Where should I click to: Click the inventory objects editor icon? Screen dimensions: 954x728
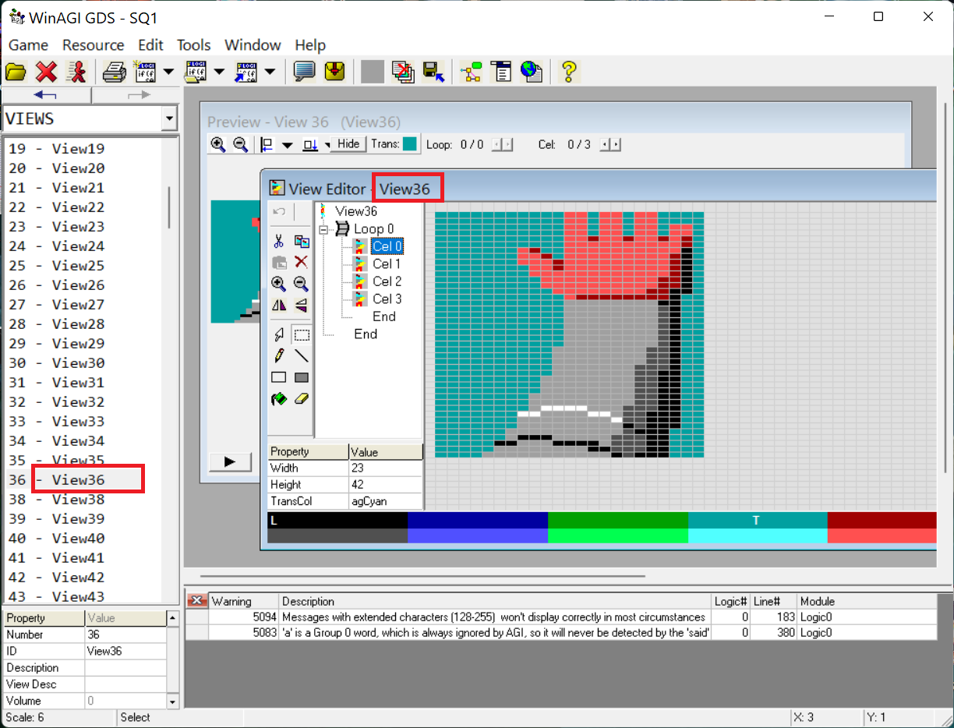(334, 72)
